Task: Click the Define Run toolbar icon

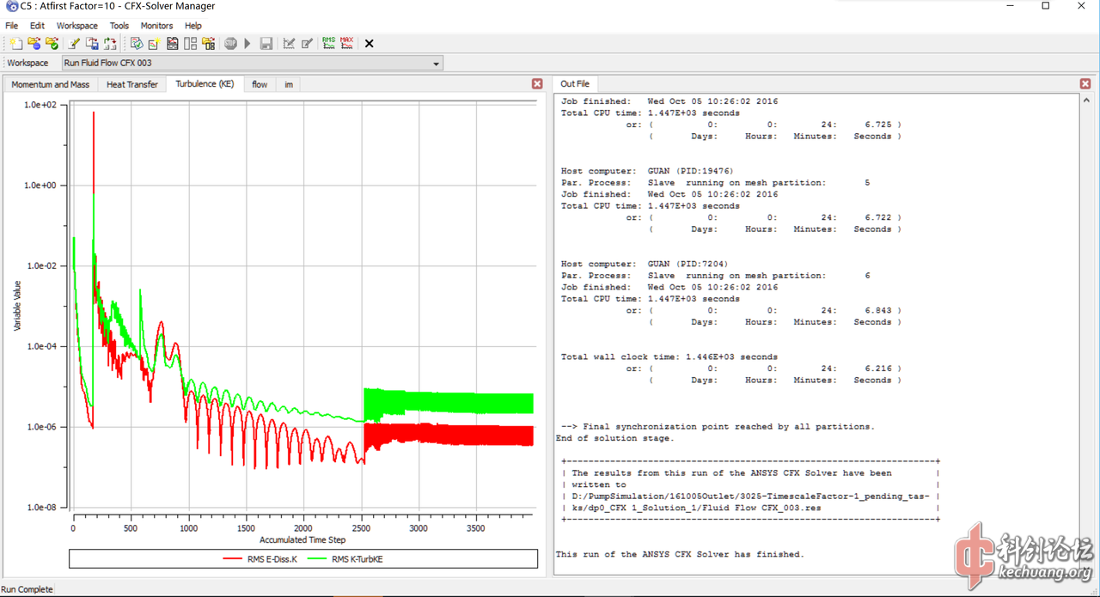Action: tap(15, 43)
